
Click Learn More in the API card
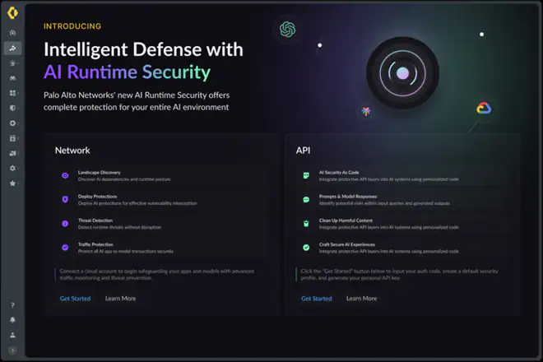[x=361, y=299]
